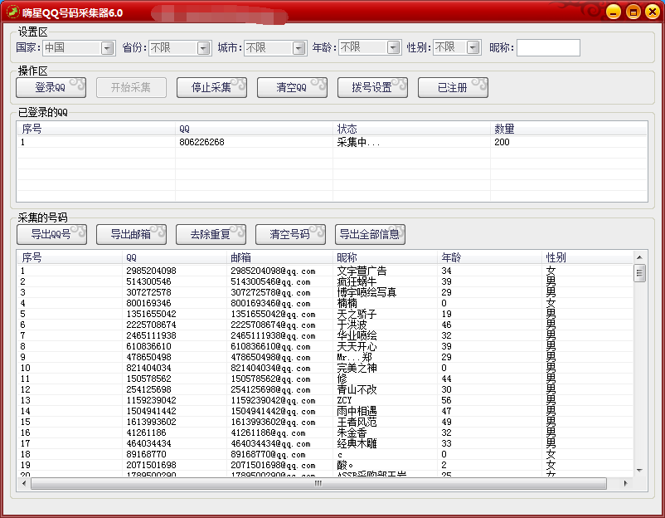
Task: Select row with QQ 800169346
Action: 148,303
